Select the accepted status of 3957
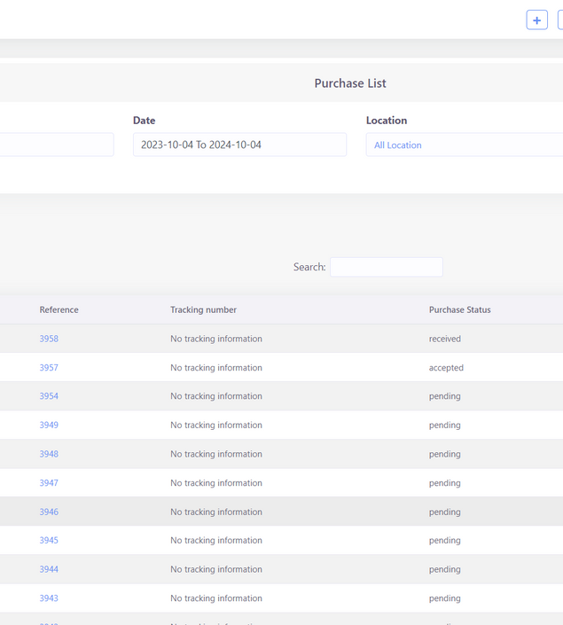563x625 pixels. click(446, 368)
